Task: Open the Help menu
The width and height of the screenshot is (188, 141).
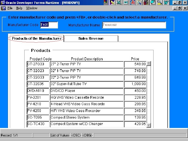Action: (x=19, y=8)
